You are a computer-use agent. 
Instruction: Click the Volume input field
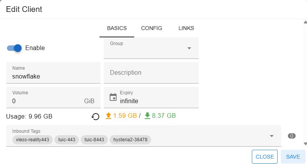pos(46,101)
